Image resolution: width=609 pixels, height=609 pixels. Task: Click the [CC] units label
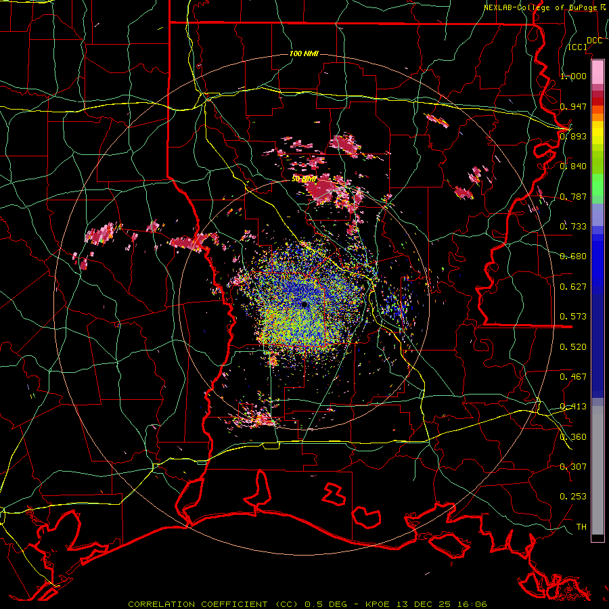[x=578, y=47]
